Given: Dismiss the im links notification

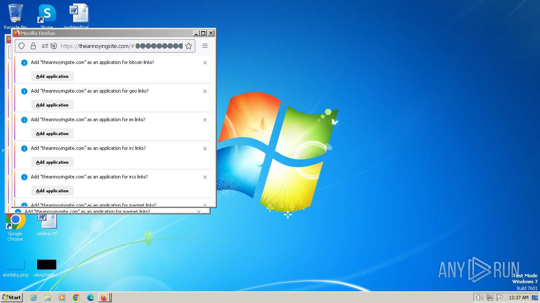Looking at the screenshot, I should coord(205,120).
